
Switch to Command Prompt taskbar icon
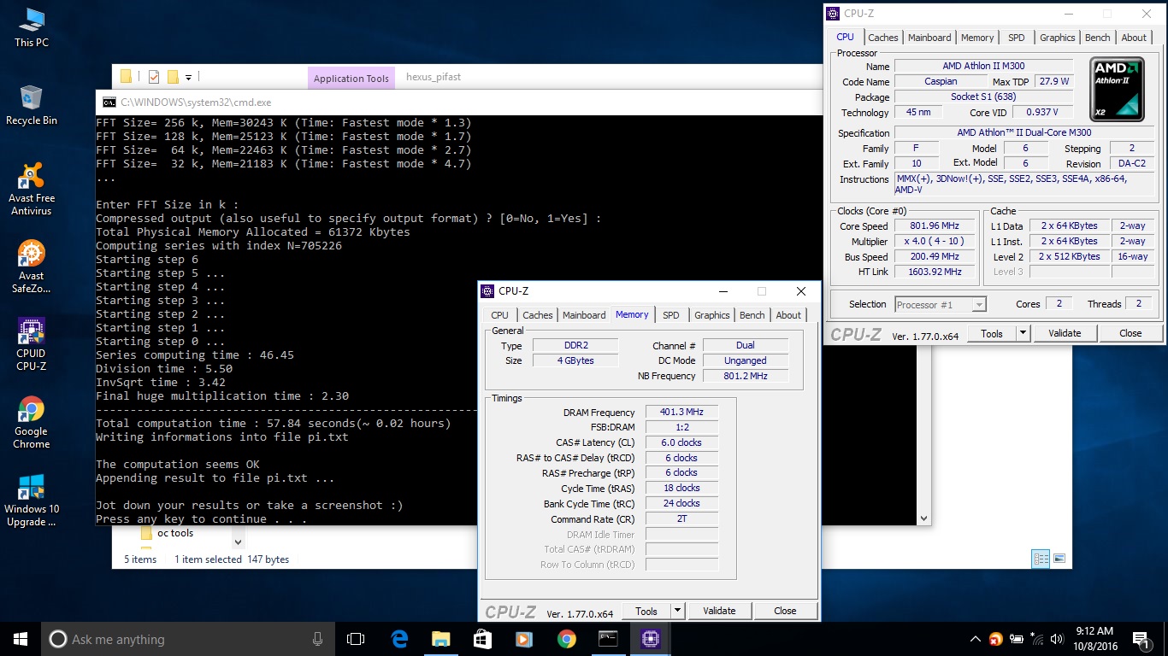tap(608, 639)
